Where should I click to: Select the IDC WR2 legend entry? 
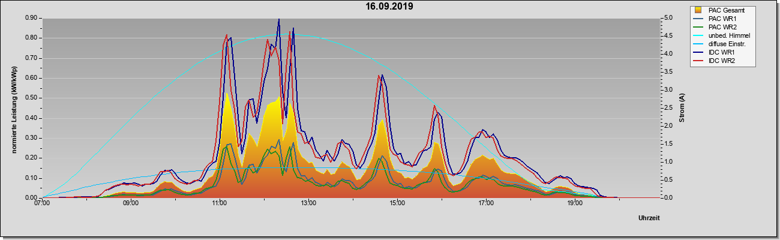point(719,61)
